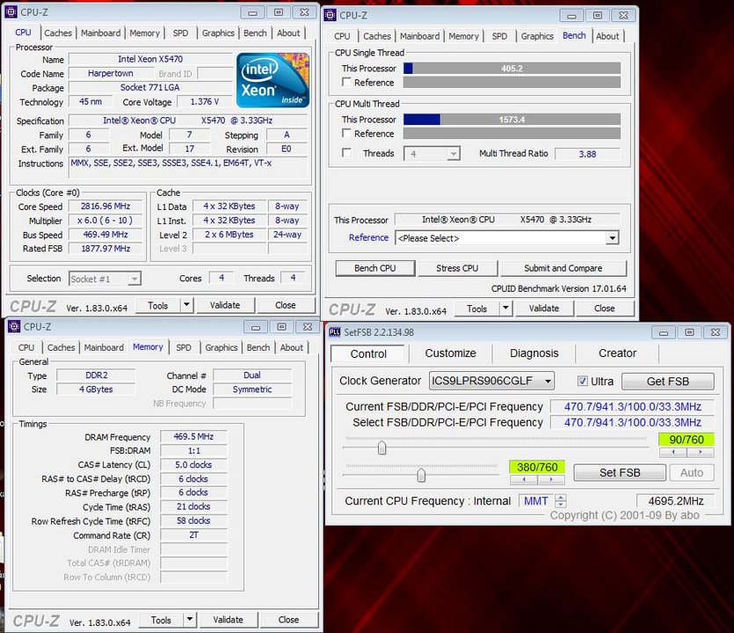Screen dimensions: 734x633
Task: Click upper FSB slider thumb in SetFSB
Action: click(382, 448)
